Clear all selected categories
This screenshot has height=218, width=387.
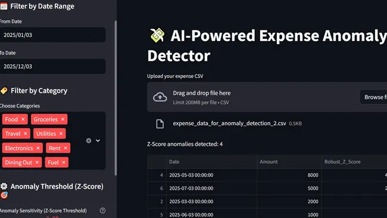[89, 141]
